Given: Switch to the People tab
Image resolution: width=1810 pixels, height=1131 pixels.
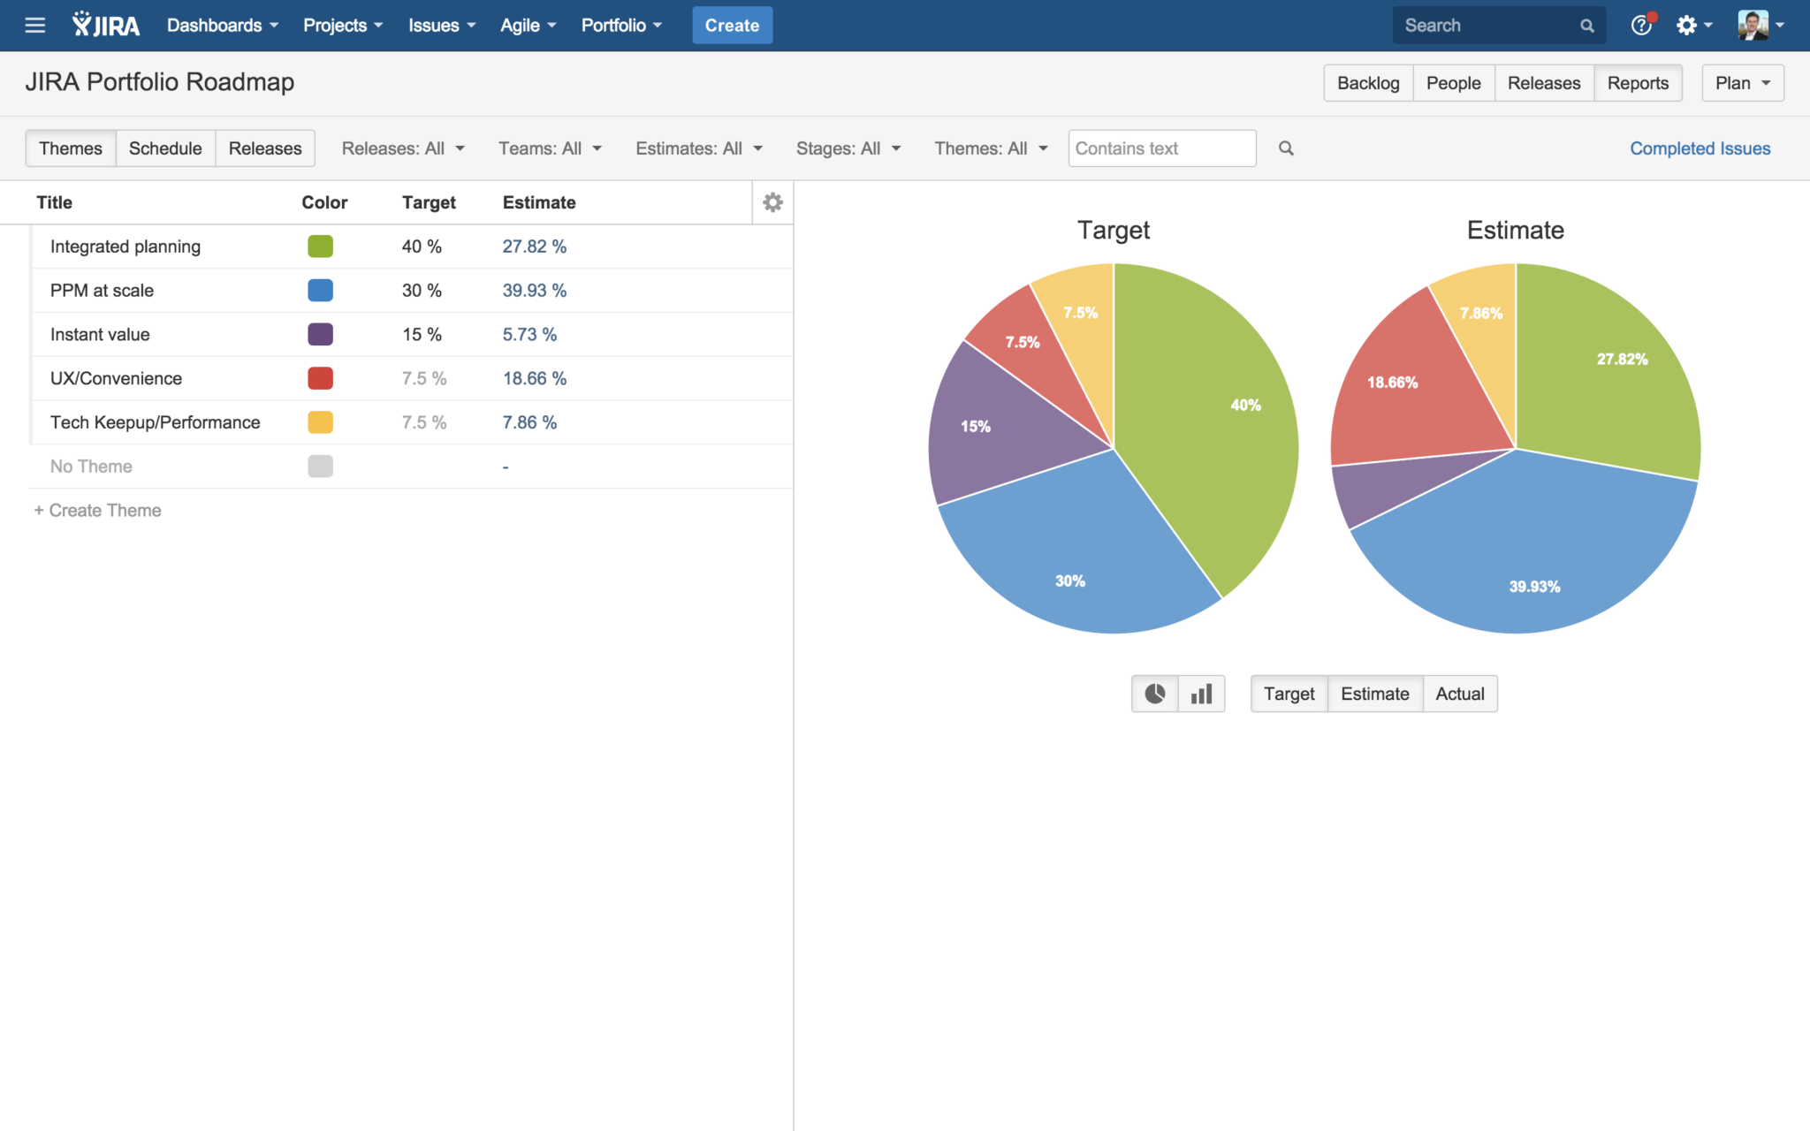Looking at the screenshot, I should click(1453, 82).
